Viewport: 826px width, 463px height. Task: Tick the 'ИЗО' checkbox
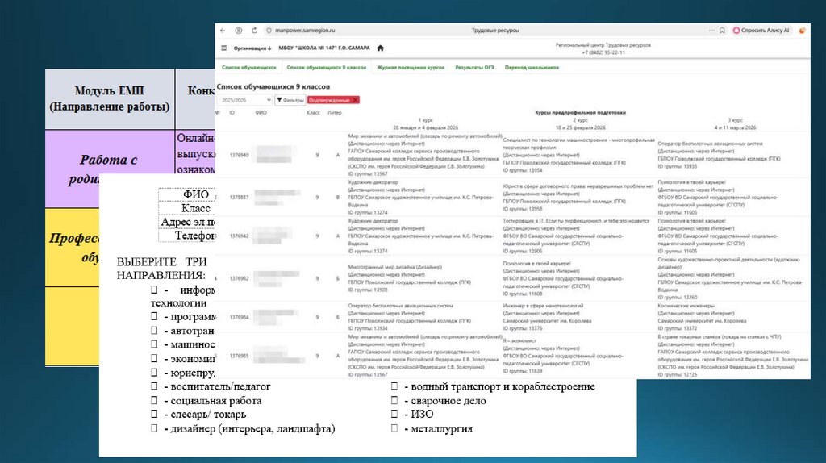point(394,414)
